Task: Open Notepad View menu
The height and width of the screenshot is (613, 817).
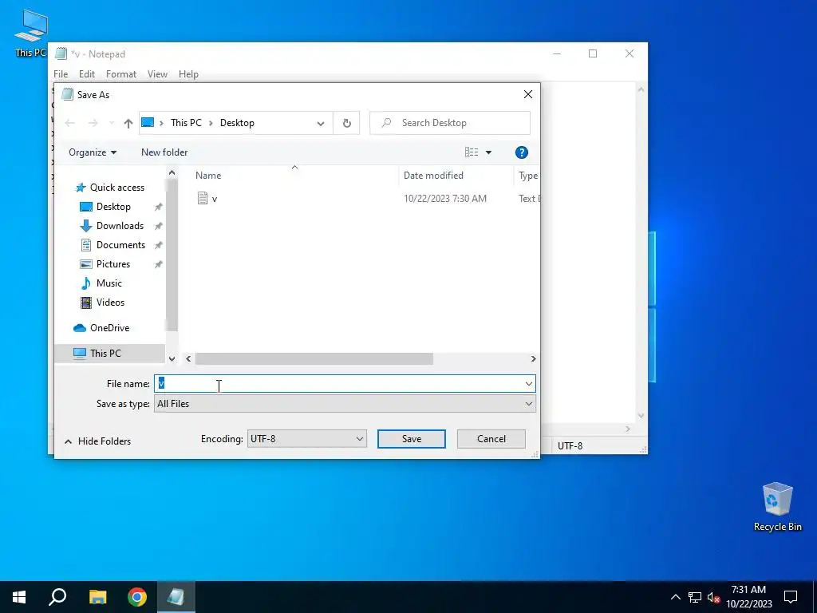Action: tap(157, 74)
